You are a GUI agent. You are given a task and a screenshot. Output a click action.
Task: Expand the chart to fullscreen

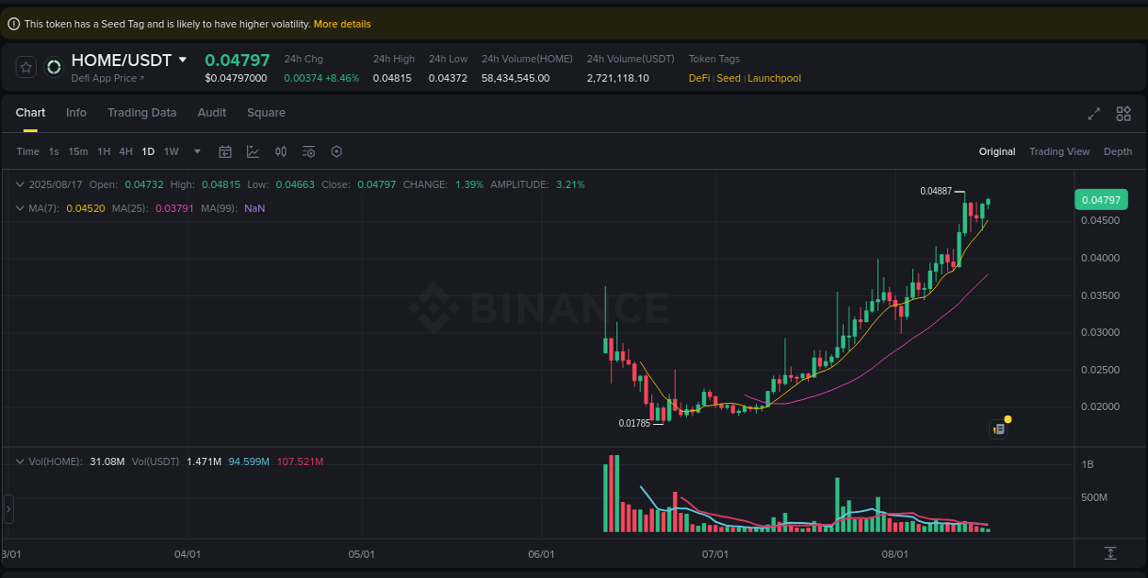pos(1093,114)
